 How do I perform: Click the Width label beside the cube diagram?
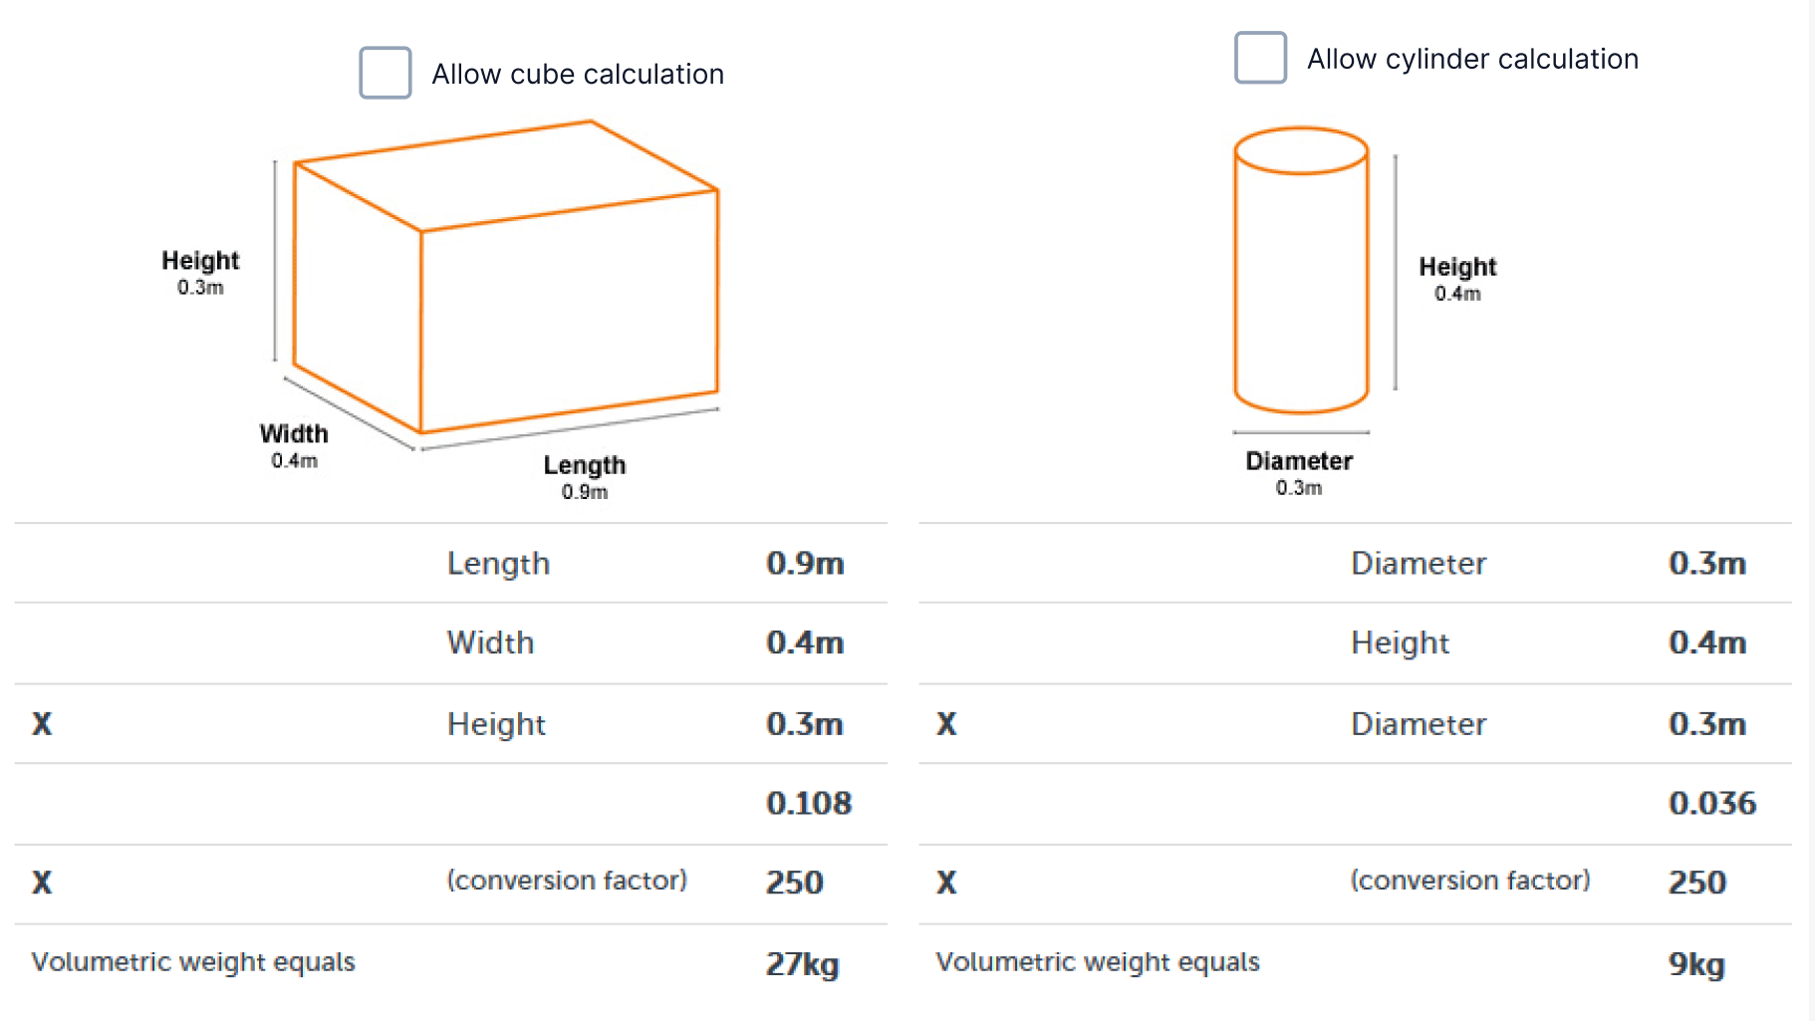click(x=294, y=434)
